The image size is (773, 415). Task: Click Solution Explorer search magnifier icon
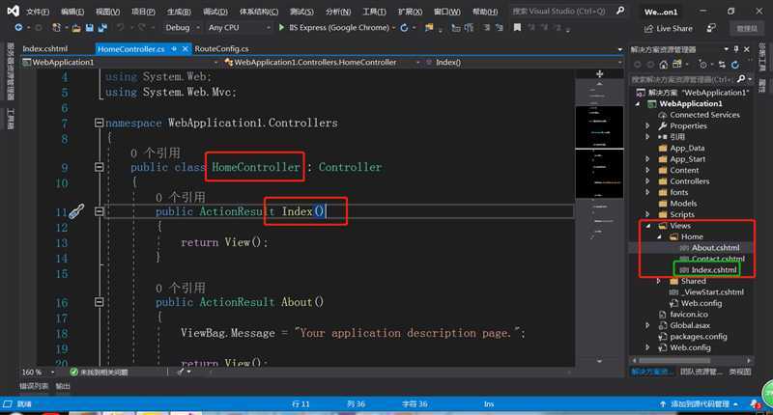tap(741, 79)
